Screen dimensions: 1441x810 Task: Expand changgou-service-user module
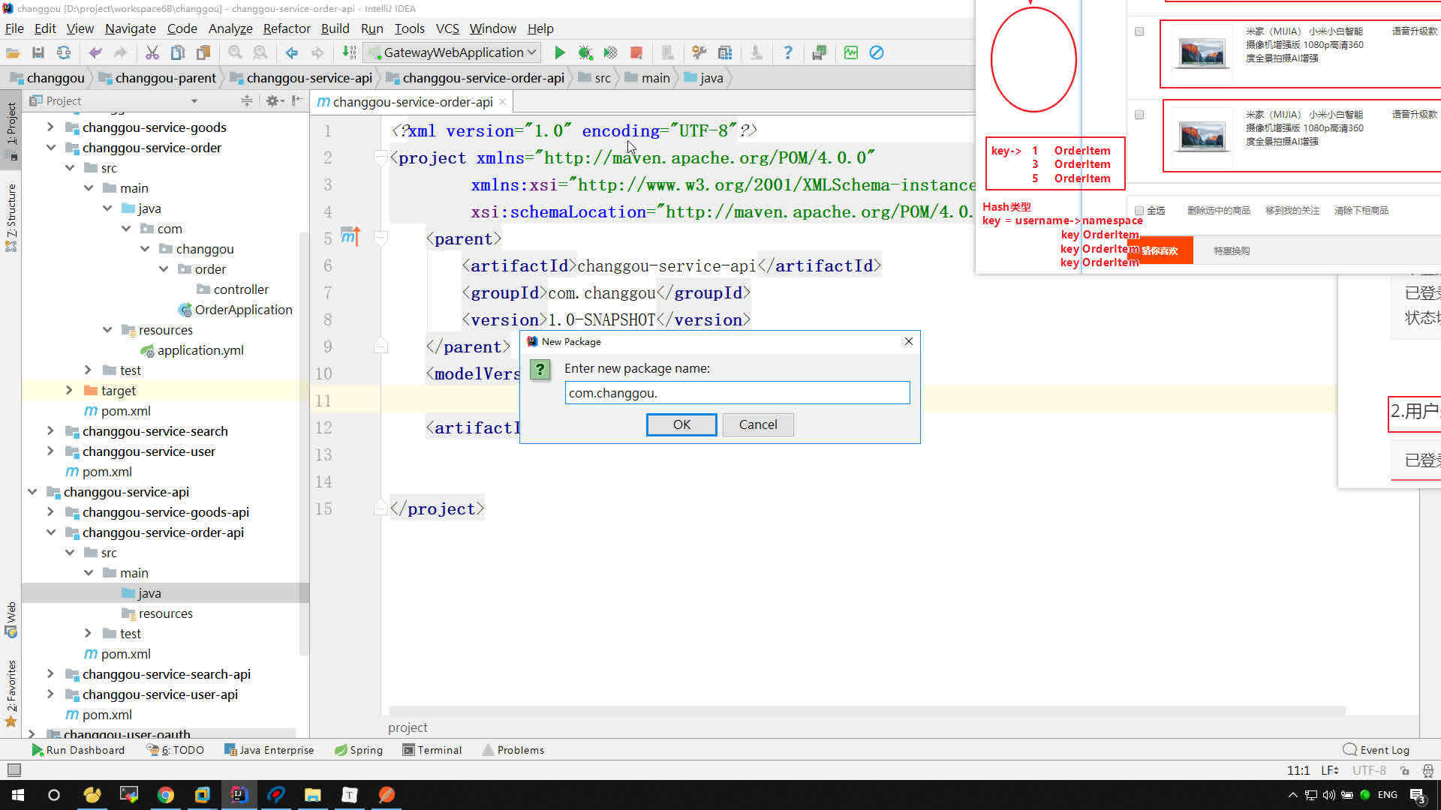tap(50, 451)
